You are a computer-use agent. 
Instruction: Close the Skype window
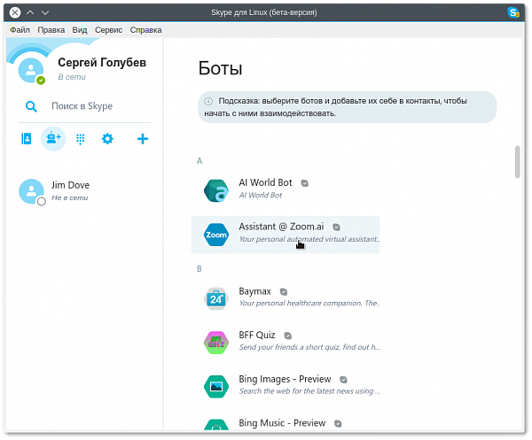tap(15, 13)
